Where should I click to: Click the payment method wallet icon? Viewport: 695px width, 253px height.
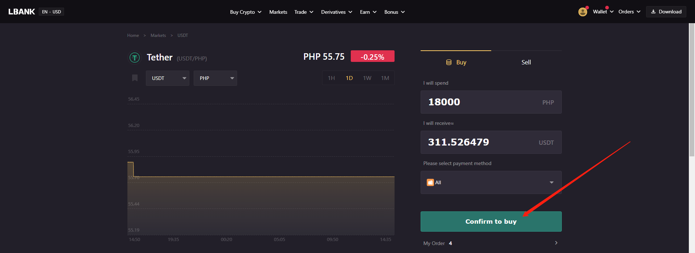tap(430, 182)
